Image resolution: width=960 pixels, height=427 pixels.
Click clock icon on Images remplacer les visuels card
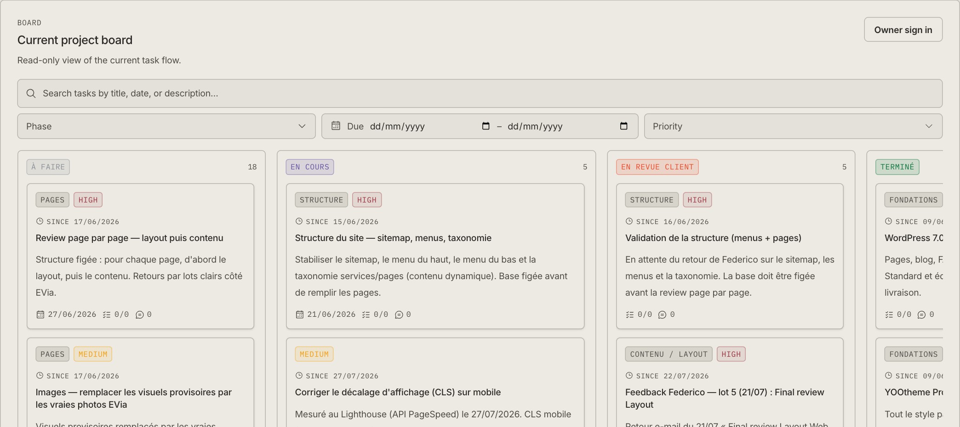(40, 376)
